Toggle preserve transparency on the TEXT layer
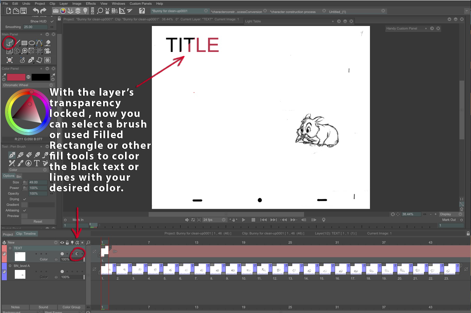The height and width of the screenshot is (313, 471). pos(77,254)
